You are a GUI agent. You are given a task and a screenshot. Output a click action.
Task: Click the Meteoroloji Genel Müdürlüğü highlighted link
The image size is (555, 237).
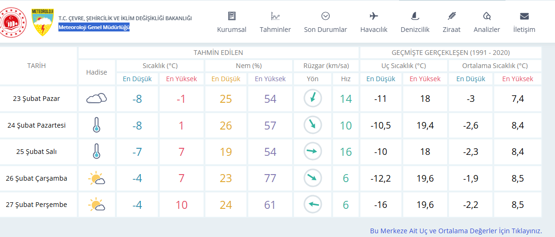point(94,28)
